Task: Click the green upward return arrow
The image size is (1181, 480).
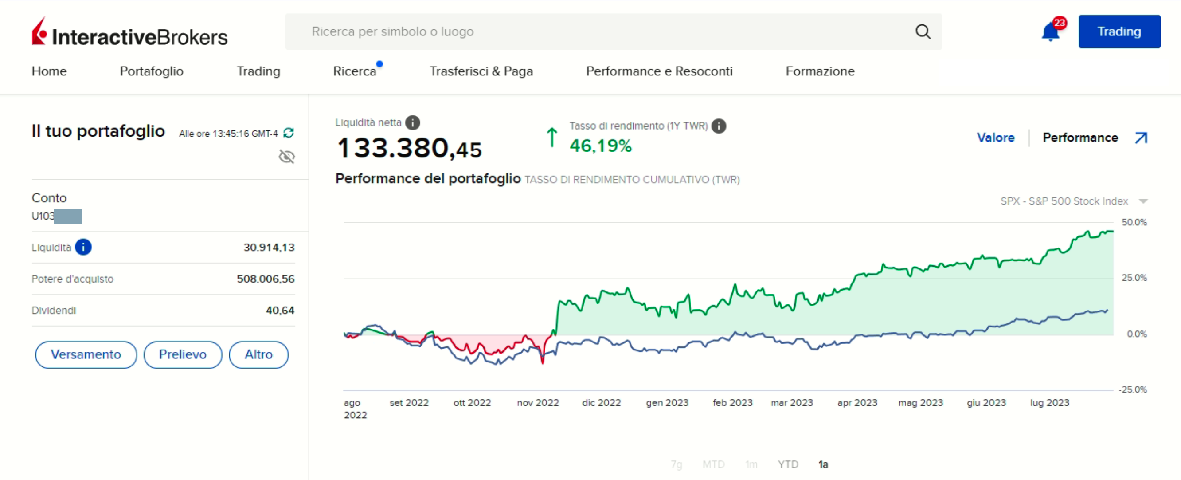Action: [552, 137]
